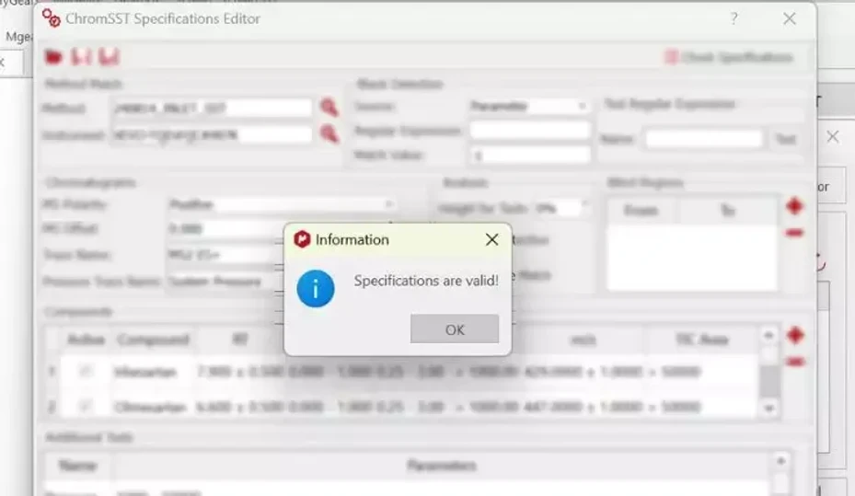Select the compound name cell in Components row 2
The image size is (855, 496).
pos(150,407)
